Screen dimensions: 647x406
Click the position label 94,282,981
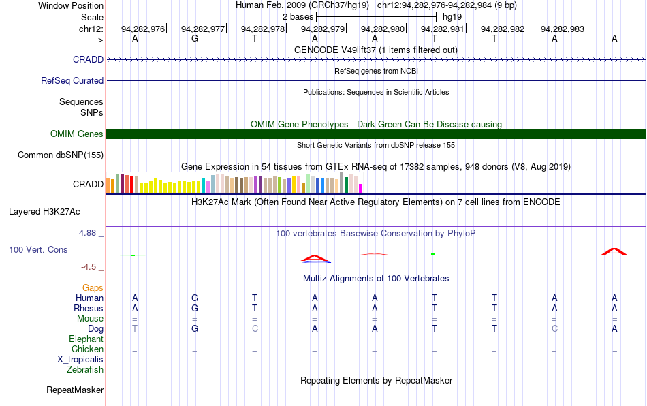tap(442, 29)
